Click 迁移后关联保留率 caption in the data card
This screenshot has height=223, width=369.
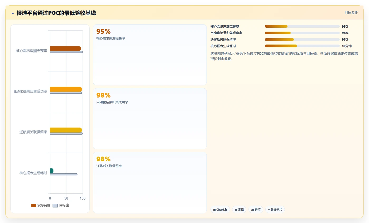coord(109,166)
